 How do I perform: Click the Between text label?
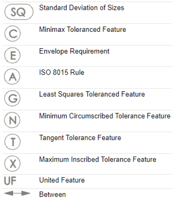click(53, 195)
